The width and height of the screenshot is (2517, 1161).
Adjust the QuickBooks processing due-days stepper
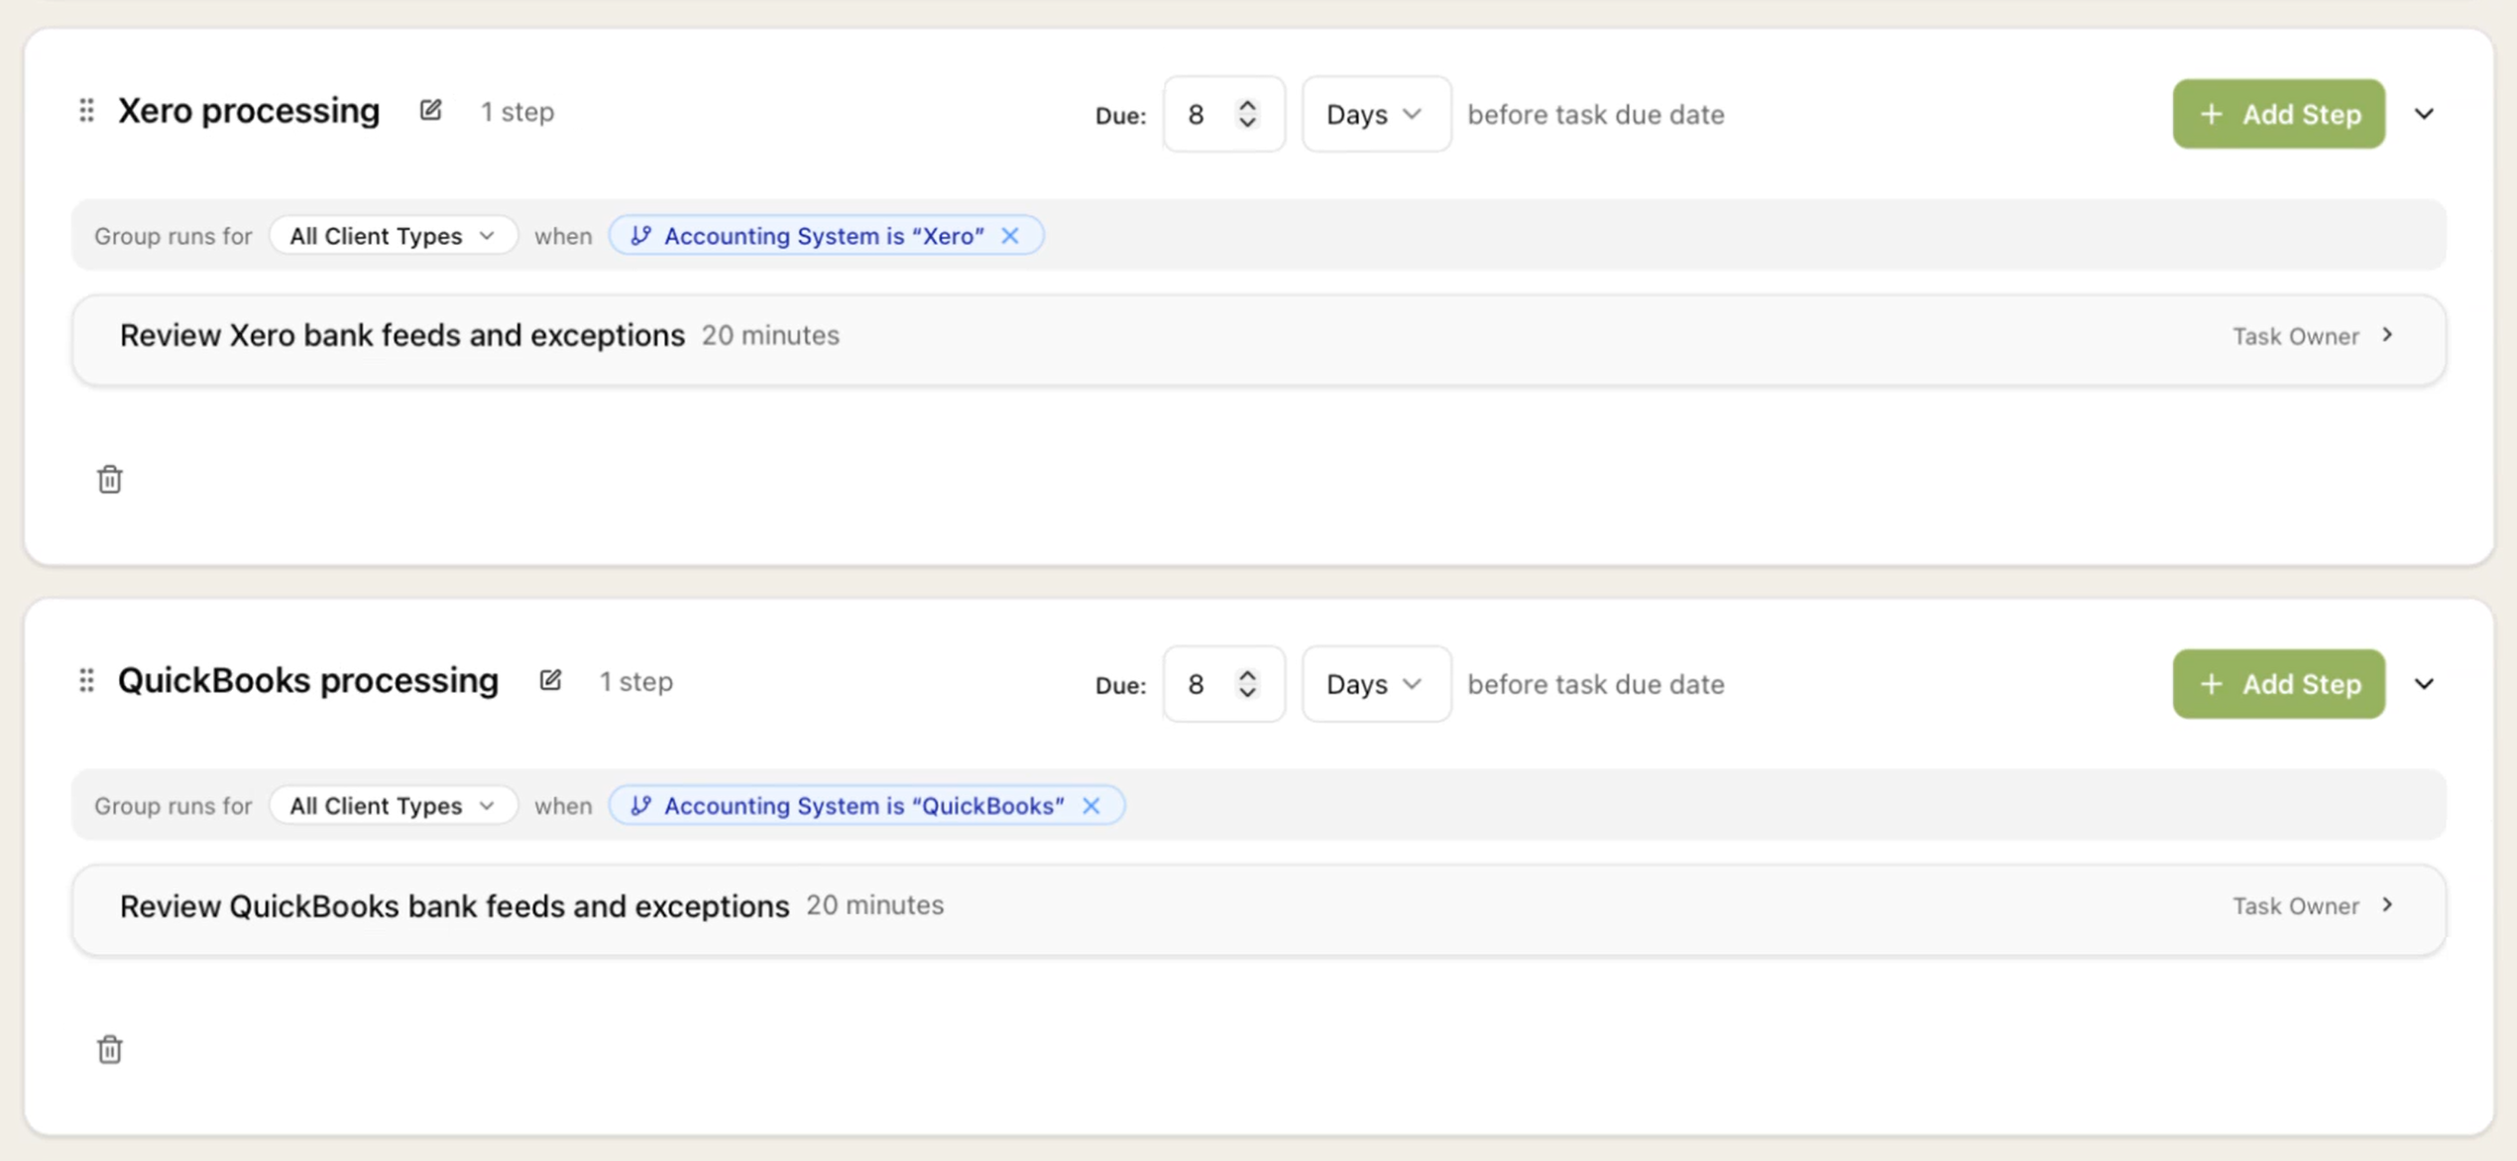pos(1247,684)
